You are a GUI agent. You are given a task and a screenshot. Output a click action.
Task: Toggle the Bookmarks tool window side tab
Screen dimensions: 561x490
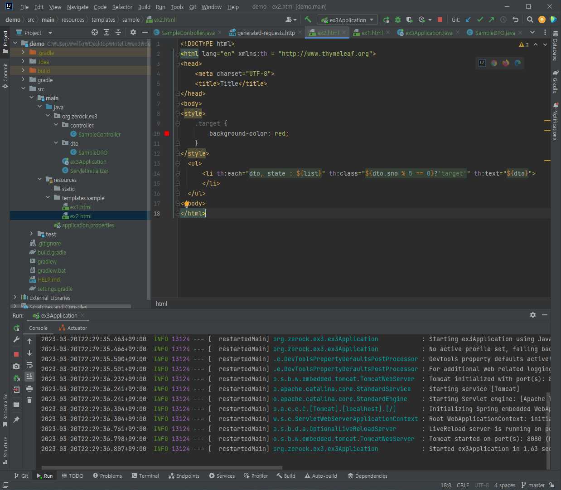[5, 411]
